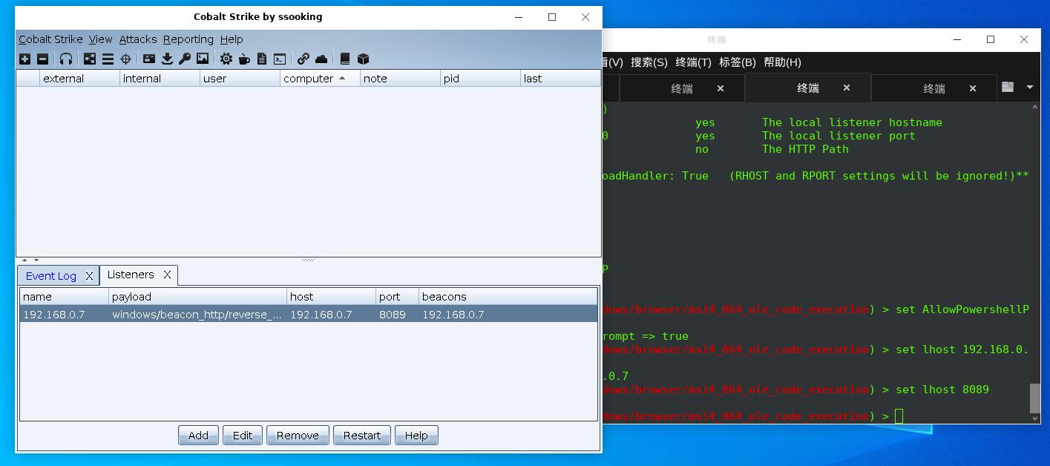Sort sessions by pid column

point(480,78)
